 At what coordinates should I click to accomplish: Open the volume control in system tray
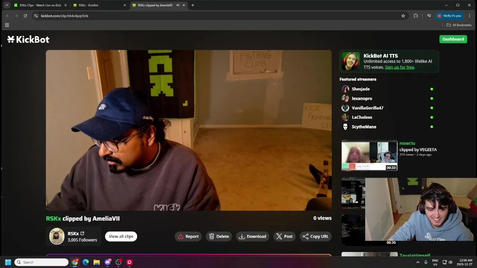[x=451, y=262]
